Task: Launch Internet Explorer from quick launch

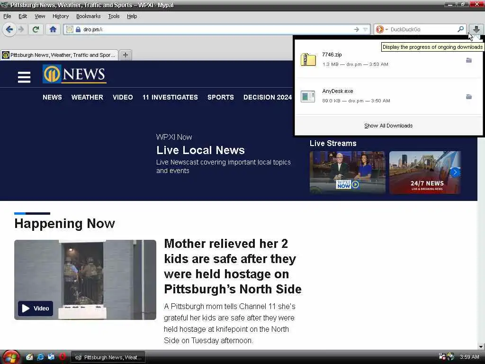Action: click(40, 357)
